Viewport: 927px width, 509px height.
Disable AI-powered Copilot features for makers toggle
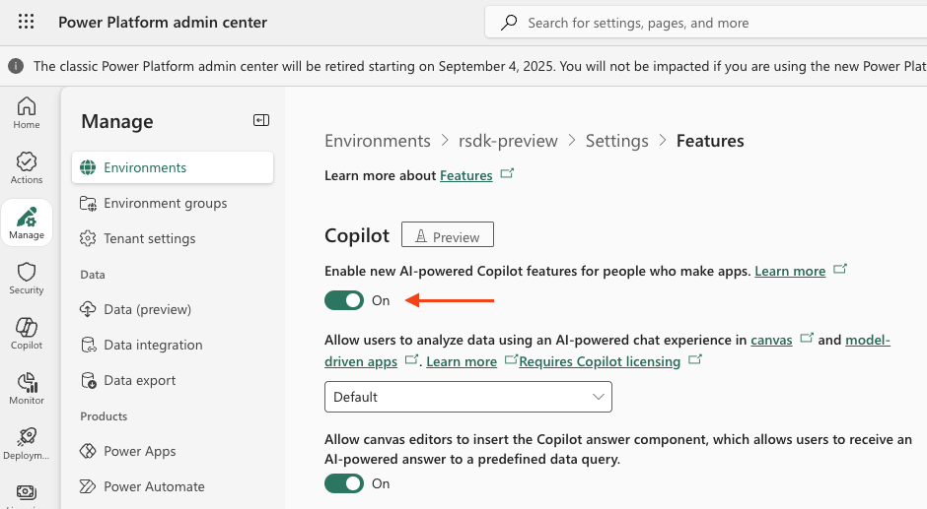click(x=344, y=300)
